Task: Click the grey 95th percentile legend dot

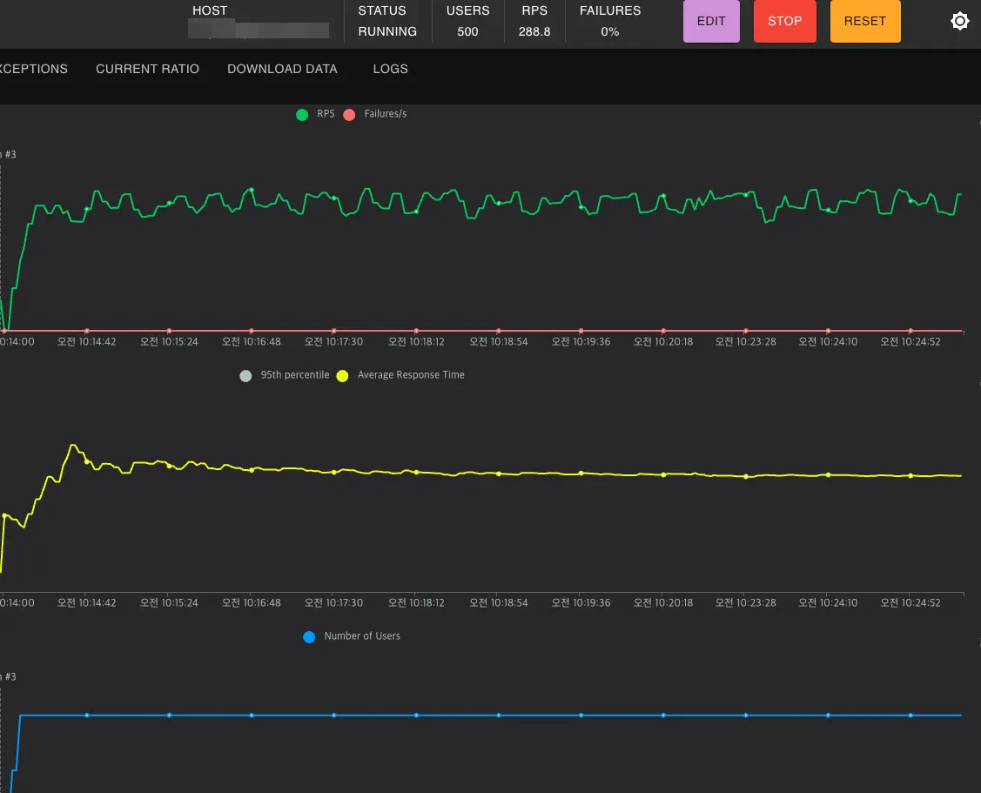Action: pyautogui.click(x=245, y=376)
